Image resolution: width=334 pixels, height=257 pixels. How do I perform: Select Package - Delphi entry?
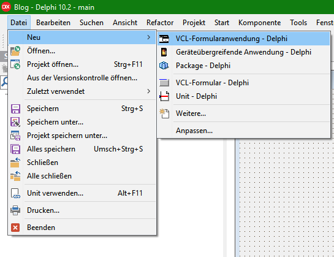244,66
